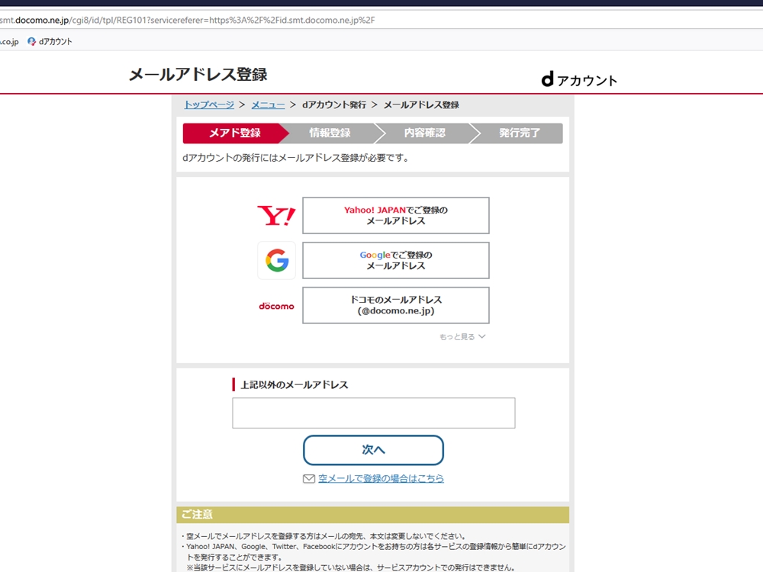Viewport: 763px width, 572px height.
Task: Click the 次へ button
Action: point(373,450)
